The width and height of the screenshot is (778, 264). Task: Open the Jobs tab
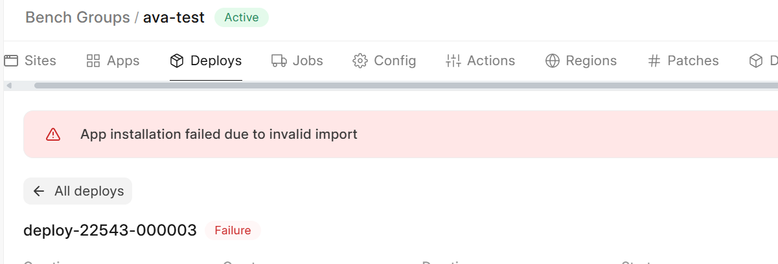coord(297,61)
